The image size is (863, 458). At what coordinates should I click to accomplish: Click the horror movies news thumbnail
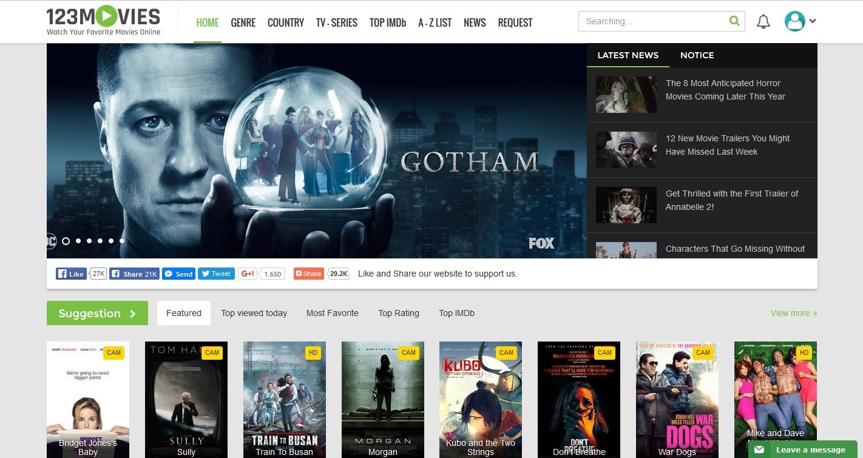[x=626, y=95]
